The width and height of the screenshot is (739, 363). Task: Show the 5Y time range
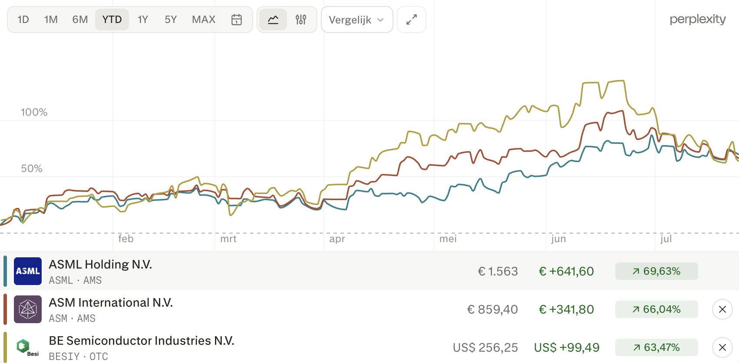(171, 19)
